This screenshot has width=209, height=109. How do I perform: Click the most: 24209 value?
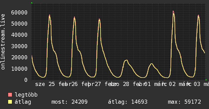69,102
